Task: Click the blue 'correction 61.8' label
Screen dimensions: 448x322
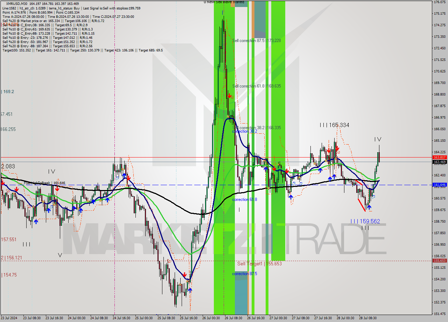Action: click(x=245, y=199)
